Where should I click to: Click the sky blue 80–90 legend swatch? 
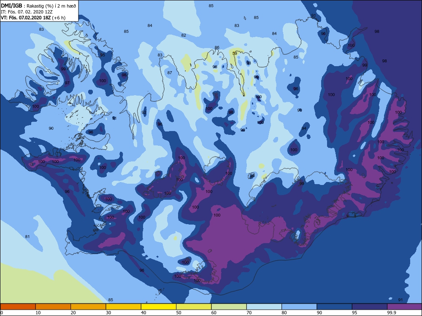pyautogui.click(x=299, y=307)
